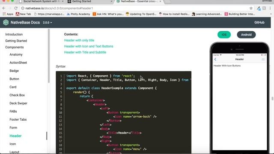Open How to install Redis bookmark
The width and height of the screenshot is (274, 154).
pos(174,14)
